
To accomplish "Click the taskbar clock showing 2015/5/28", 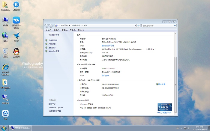I will point(199,128).
